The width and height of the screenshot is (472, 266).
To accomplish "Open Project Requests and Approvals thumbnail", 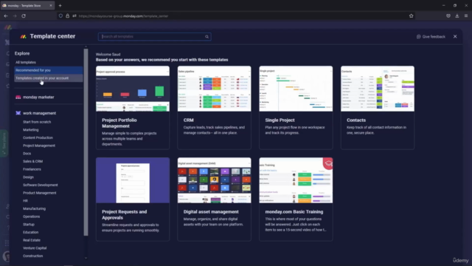I will pyautogui.click(x=133, y=180).
